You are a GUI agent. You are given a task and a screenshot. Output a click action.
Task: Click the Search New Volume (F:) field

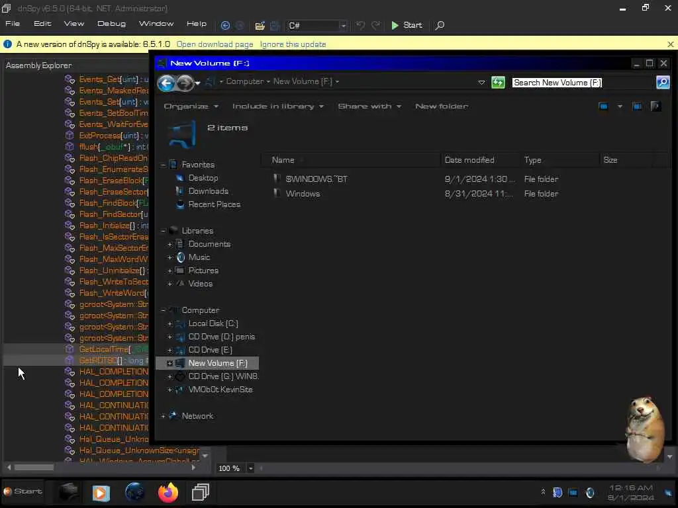click(x=583, y=83)
